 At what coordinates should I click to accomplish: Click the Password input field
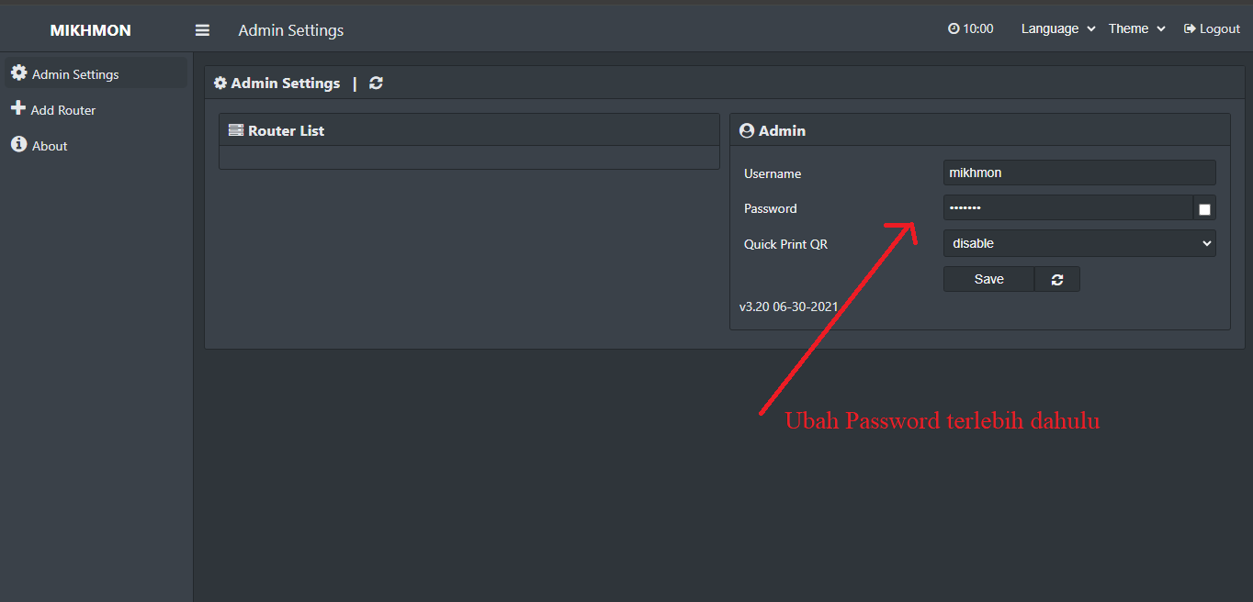pos(1068,208)
